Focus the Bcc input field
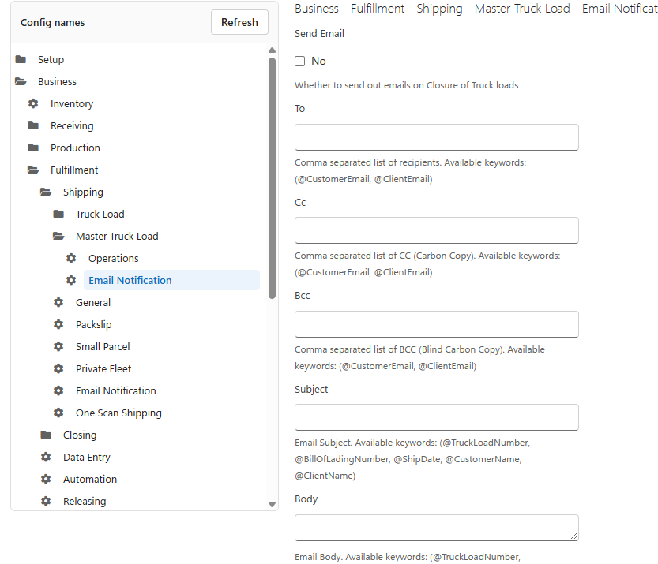This screenshot has width=658, height=564. 436,324
